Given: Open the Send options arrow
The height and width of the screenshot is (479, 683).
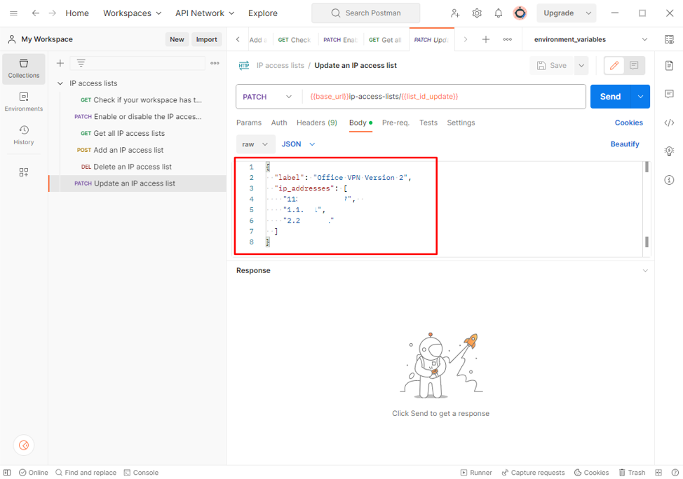Looking at the screenshot, I should [x=640, y=97].
